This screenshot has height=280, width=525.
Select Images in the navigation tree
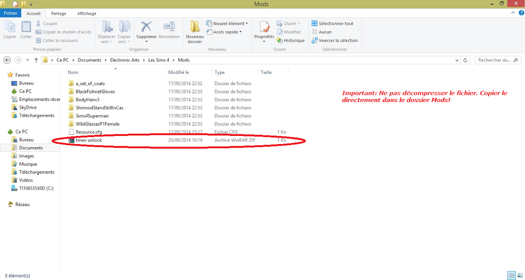pos(23,156)
